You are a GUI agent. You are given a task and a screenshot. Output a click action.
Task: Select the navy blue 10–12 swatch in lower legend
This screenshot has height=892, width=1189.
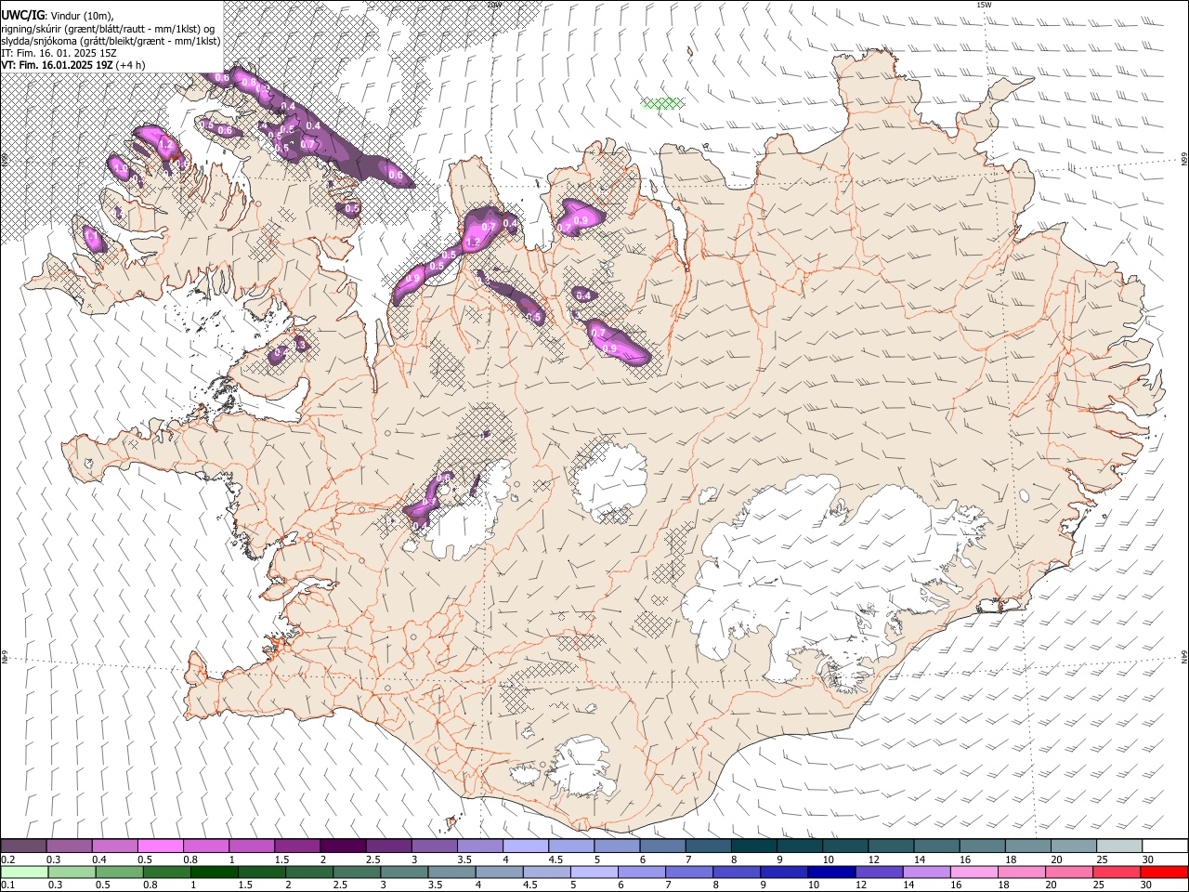click(830, 872)
